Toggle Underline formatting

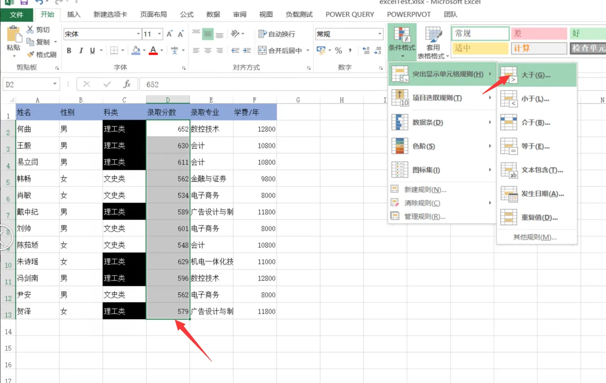pyautogui.click(x=93, y=51)
